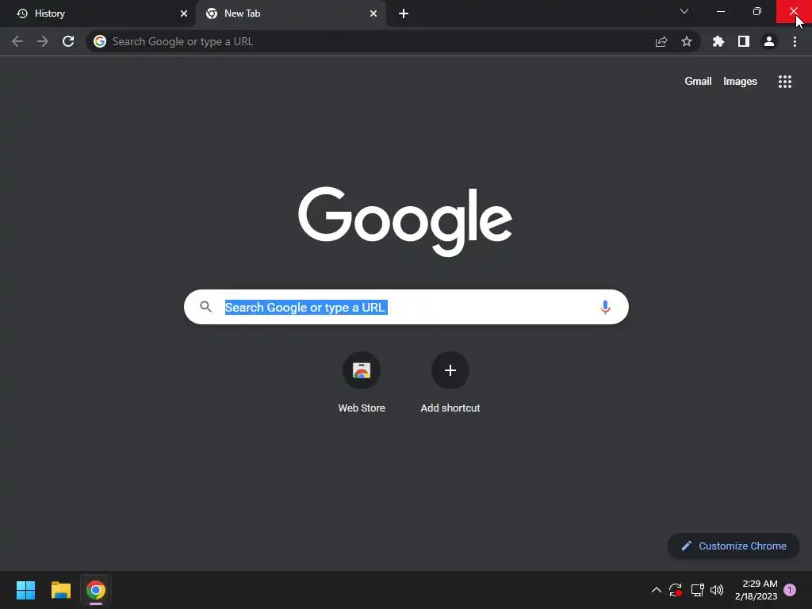Open the Web Store shortcut
Viewport: 812px width, 609px height.
pyautogui.click(x=362, y=383)
